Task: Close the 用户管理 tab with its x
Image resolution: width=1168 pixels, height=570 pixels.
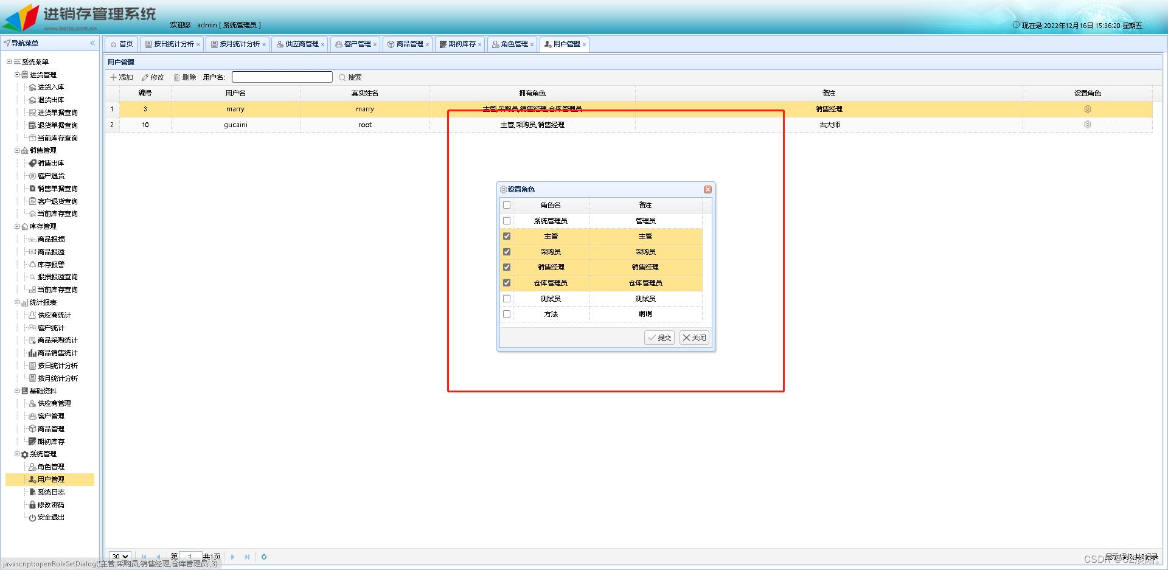Action: tap(584, 44)
